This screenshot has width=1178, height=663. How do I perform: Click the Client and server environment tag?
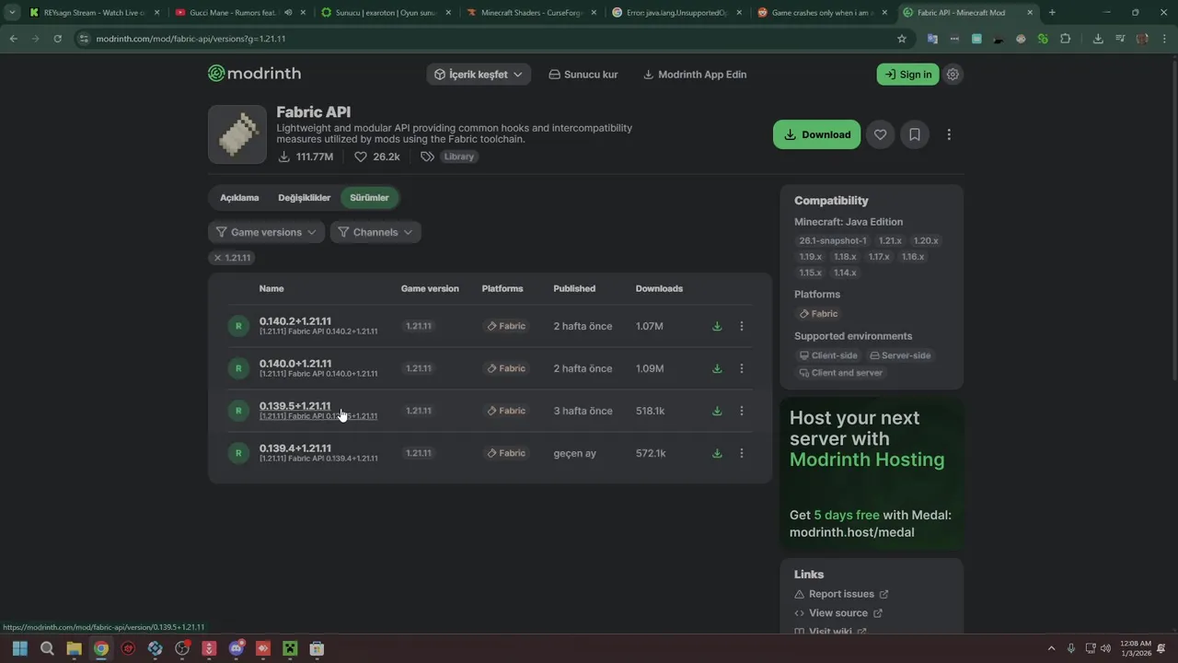840,373
